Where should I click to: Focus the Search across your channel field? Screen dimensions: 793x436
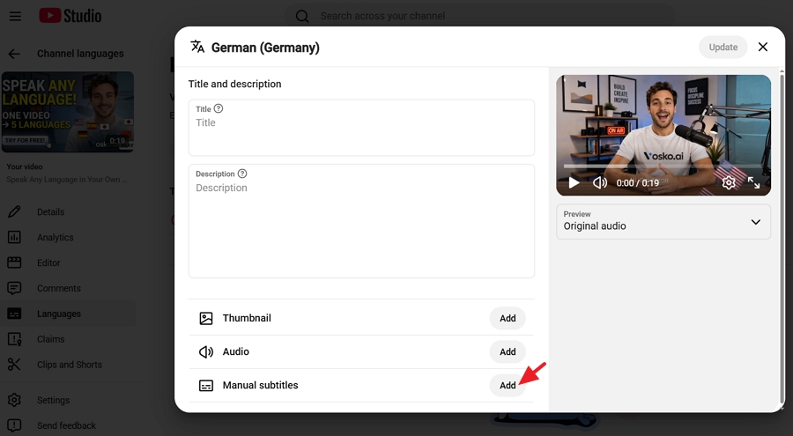[480, 16]
